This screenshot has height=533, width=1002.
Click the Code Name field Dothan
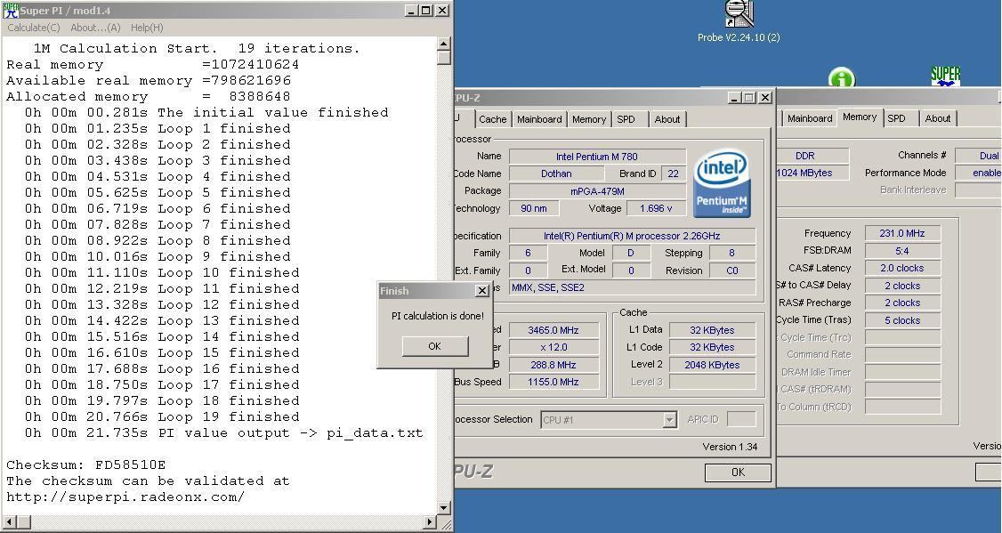(555, 174)
